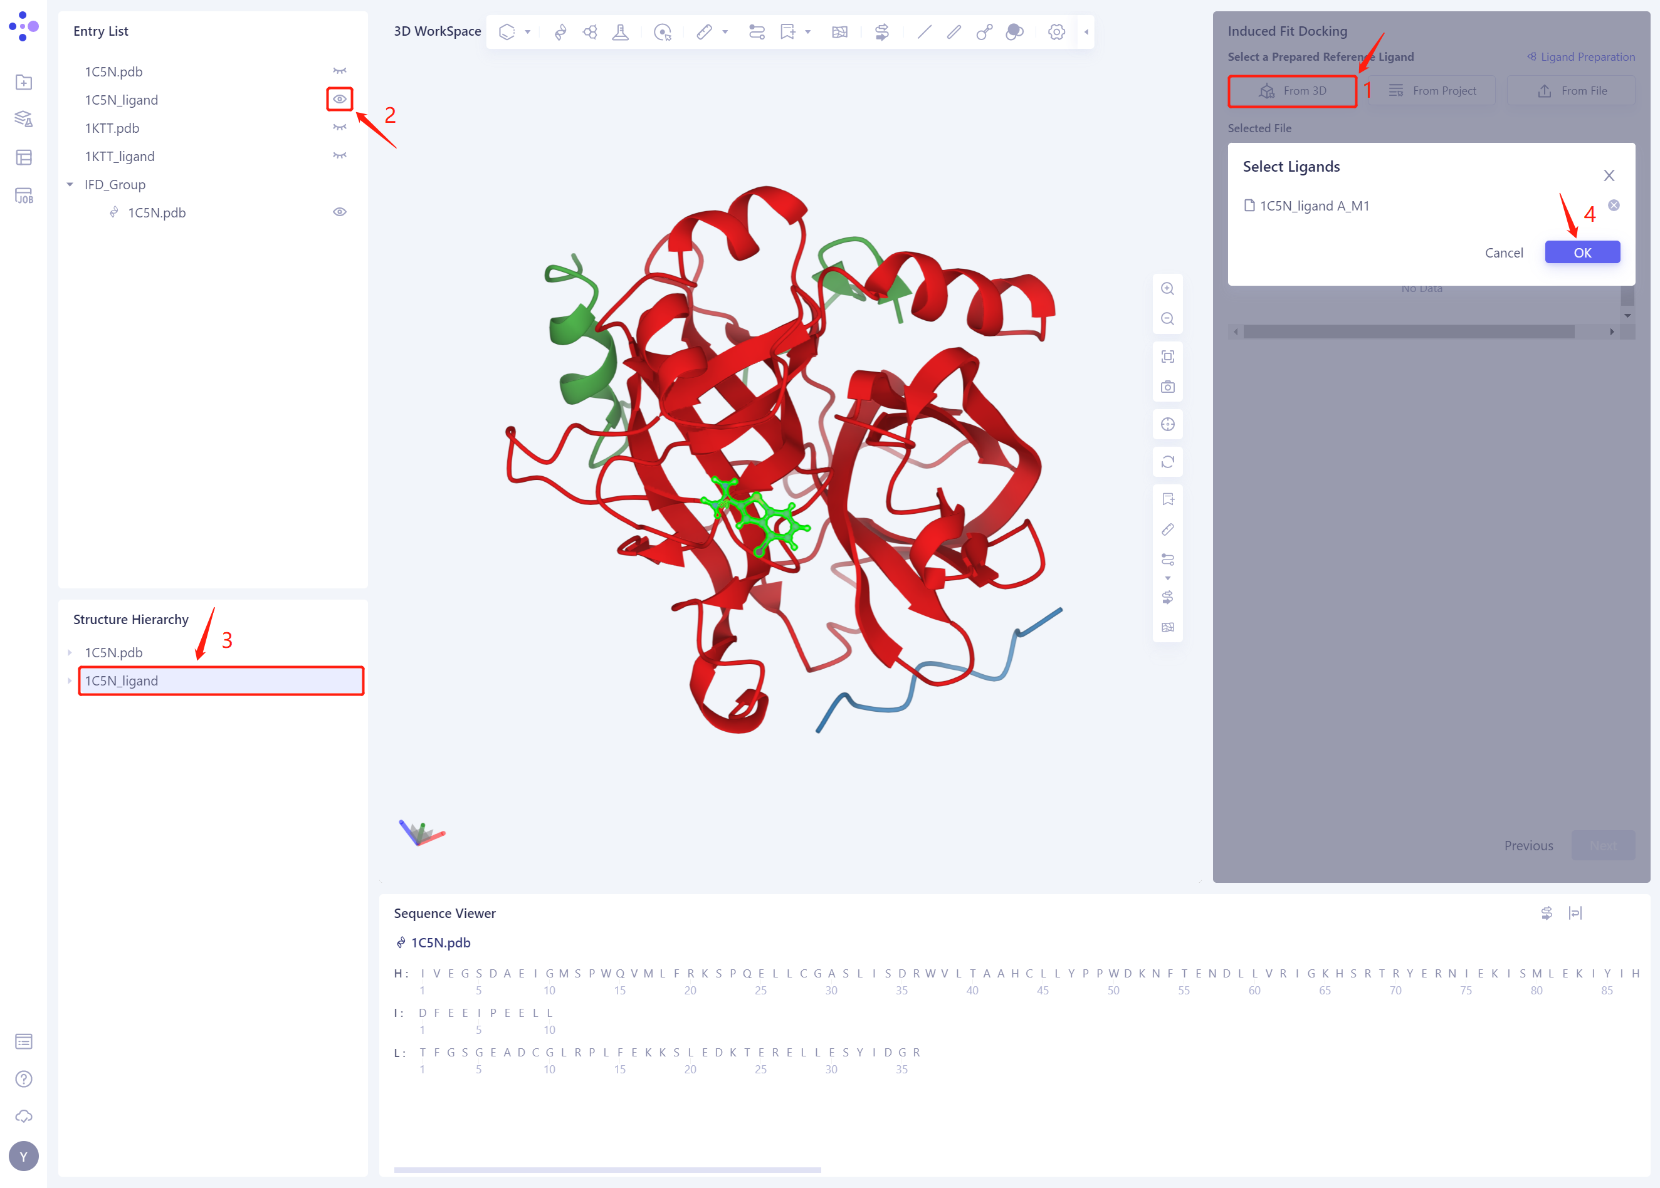Click the reset orientation icon beside the viewport
1660x1188 pixels.
tap(1167, 462)
